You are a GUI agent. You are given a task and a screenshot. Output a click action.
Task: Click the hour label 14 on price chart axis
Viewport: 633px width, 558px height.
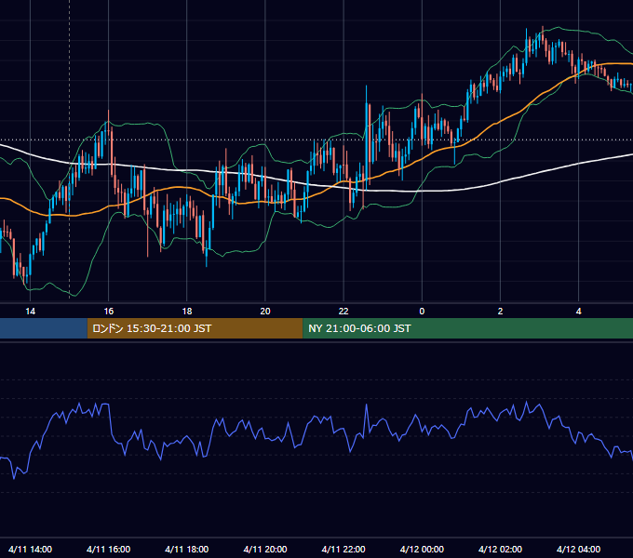(31, 312)
